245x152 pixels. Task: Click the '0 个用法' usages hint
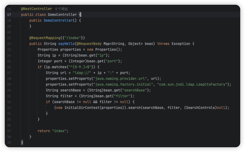[x=61, y=9]
